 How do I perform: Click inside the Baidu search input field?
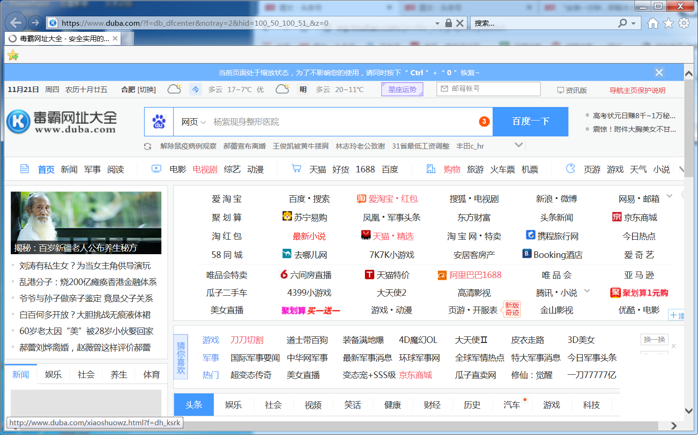pos(327,121)
